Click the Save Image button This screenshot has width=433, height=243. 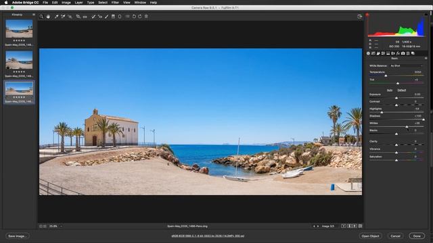coord(18,236)
